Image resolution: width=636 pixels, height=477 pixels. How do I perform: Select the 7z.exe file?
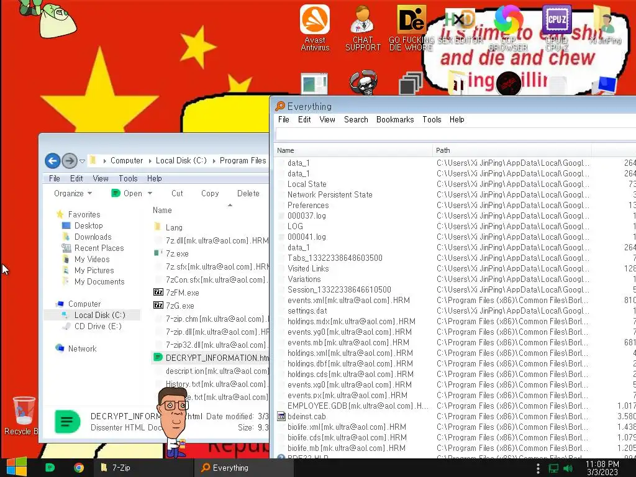[177, 254]
